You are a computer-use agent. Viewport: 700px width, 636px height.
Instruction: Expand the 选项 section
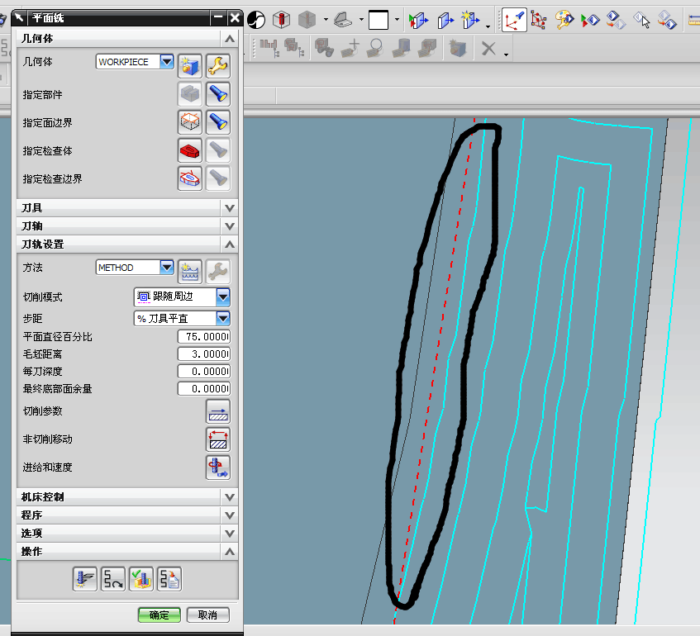pyautogui.click(x=230, y=534)
